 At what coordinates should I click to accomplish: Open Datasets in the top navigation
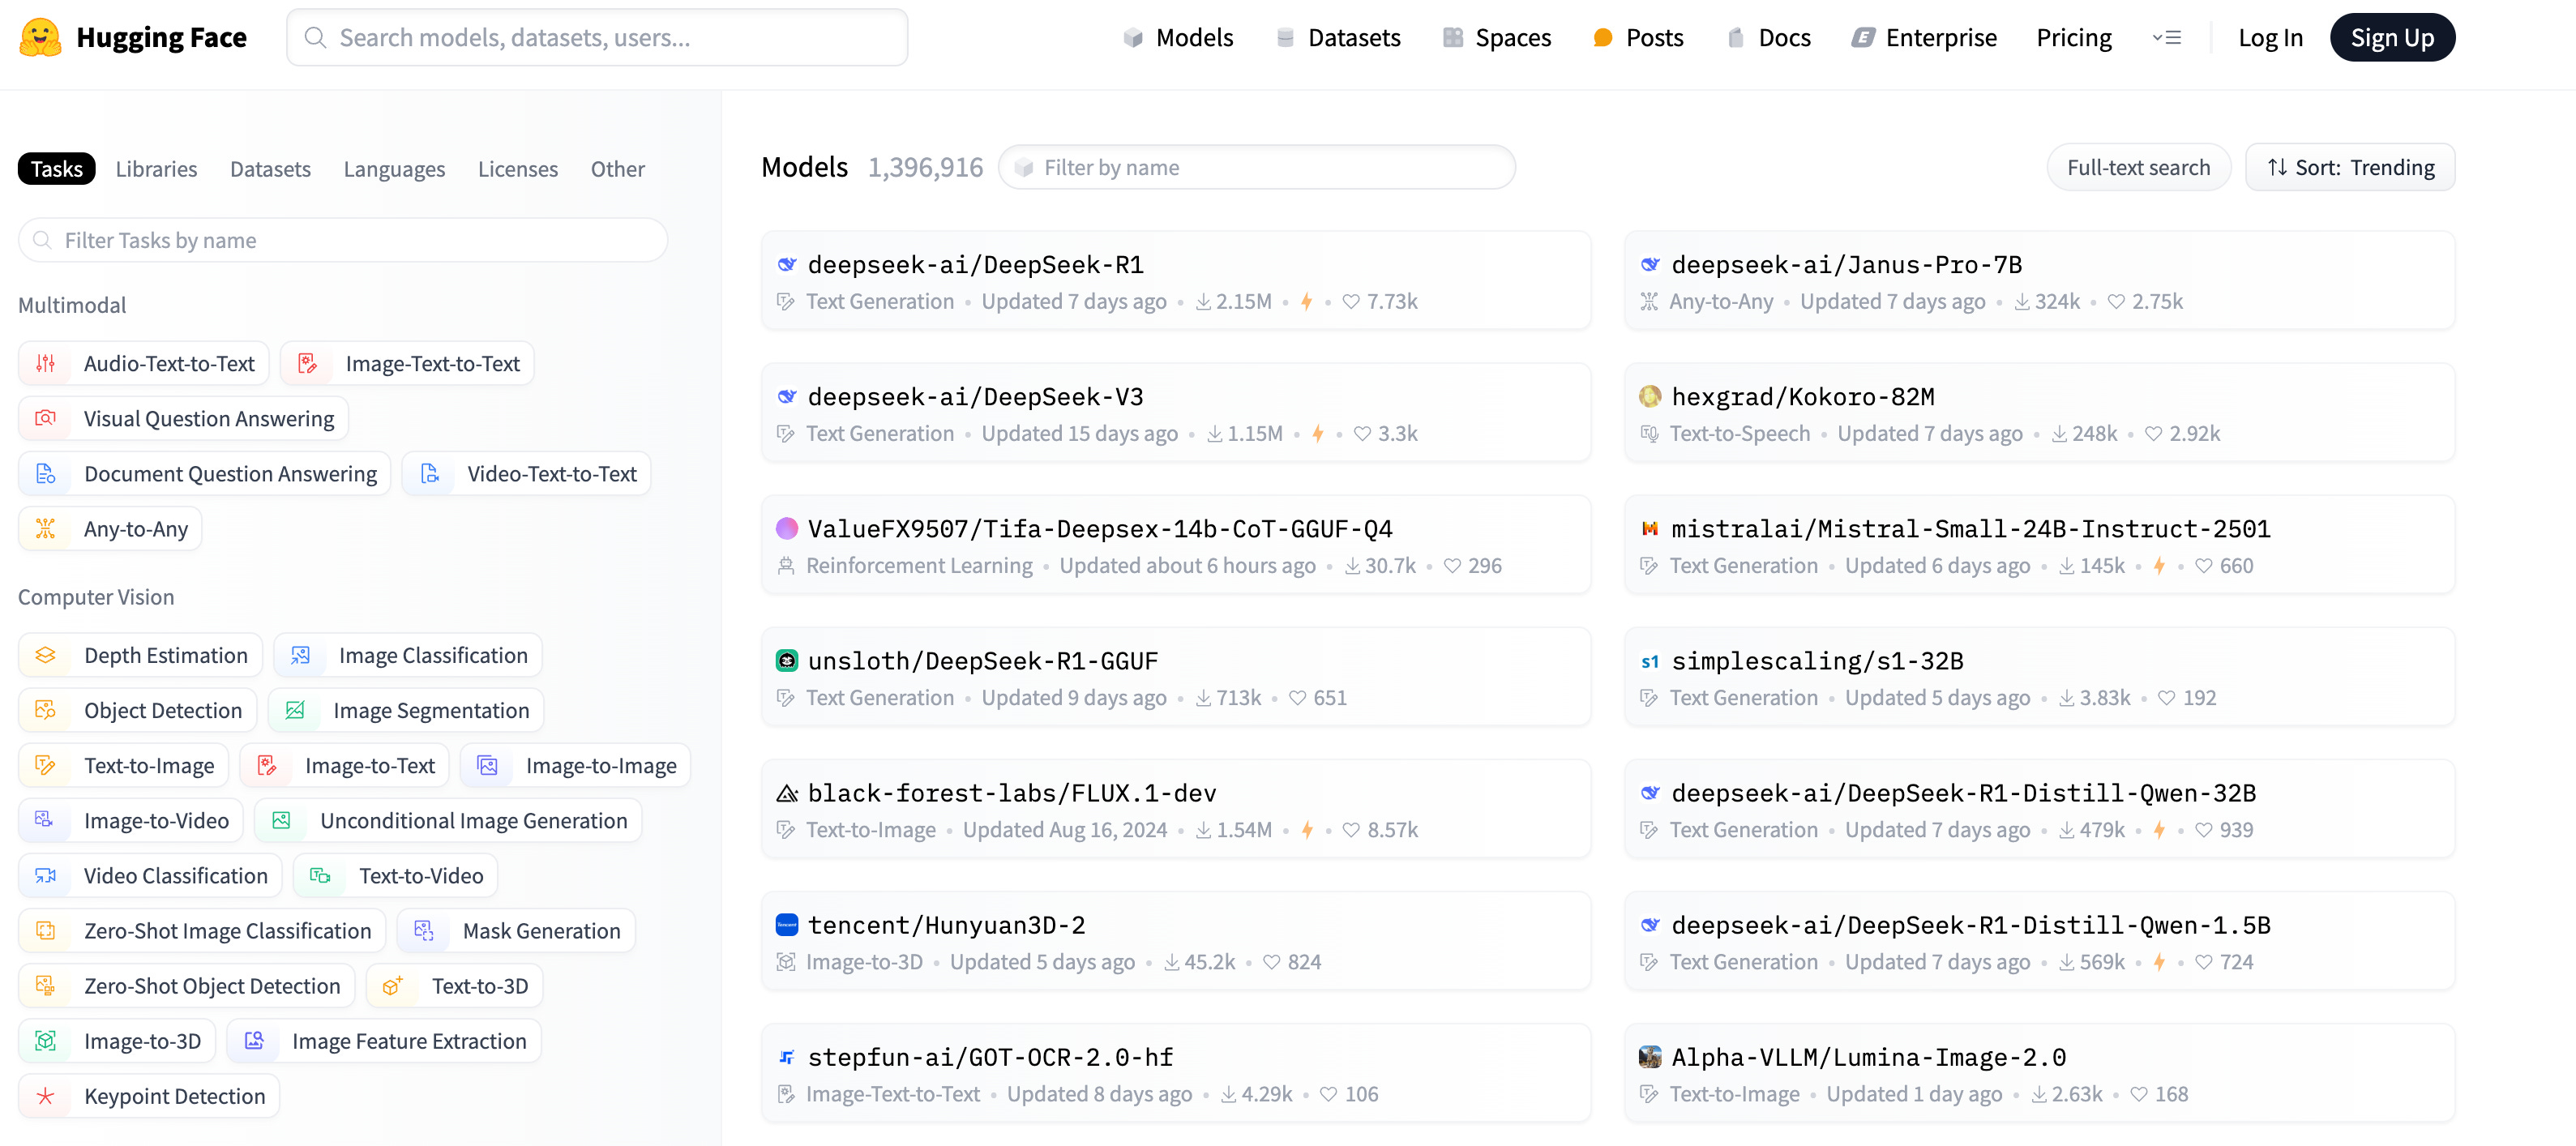coord(1338,38)
